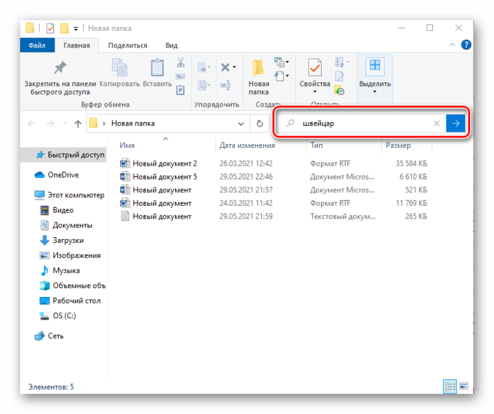This screenshot has width=494, height=414.
Task: Switch to details view in status bar
Action: [x=450, y=386]
